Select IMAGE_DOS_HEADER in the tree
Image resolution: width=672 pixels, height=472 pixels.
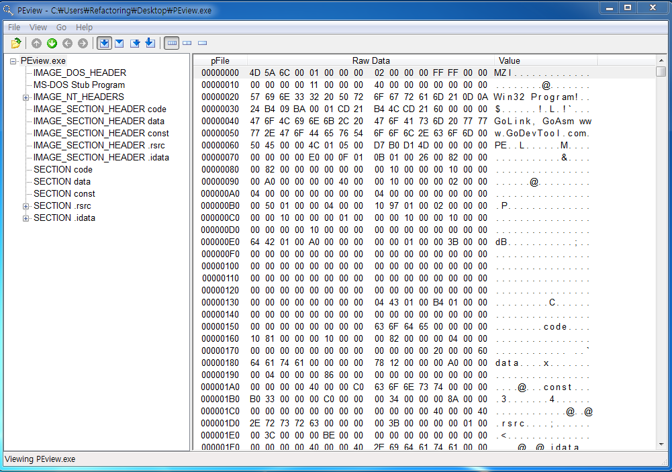[x=80, y=73]
